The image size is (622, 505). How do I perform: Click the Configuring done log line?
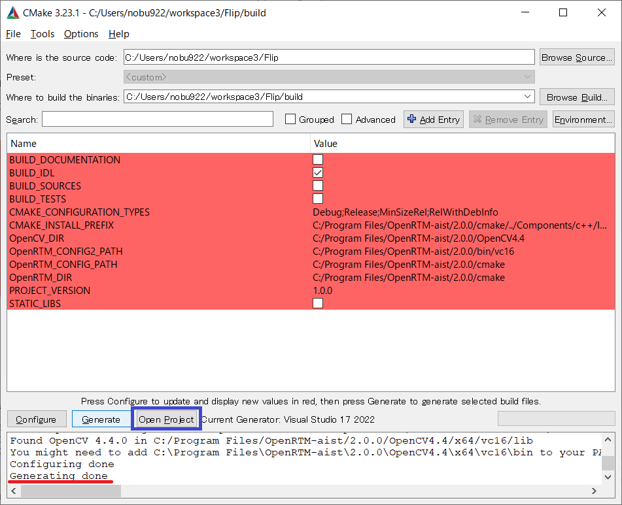[62, 464]
